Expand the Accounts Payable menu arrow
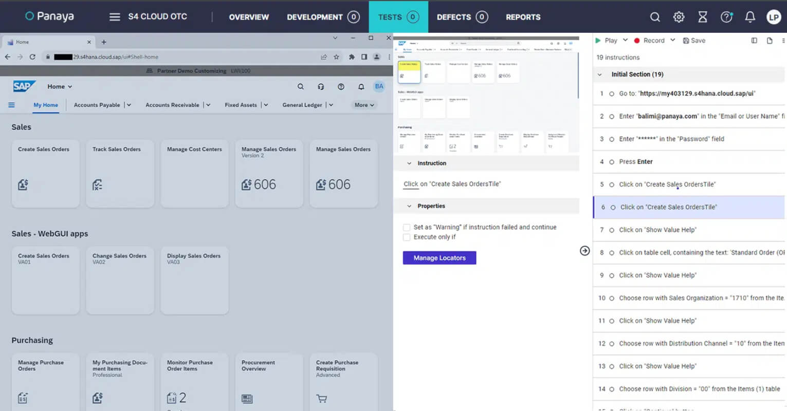Viewport: 787px width, 411px height. (x=129, y=105)
